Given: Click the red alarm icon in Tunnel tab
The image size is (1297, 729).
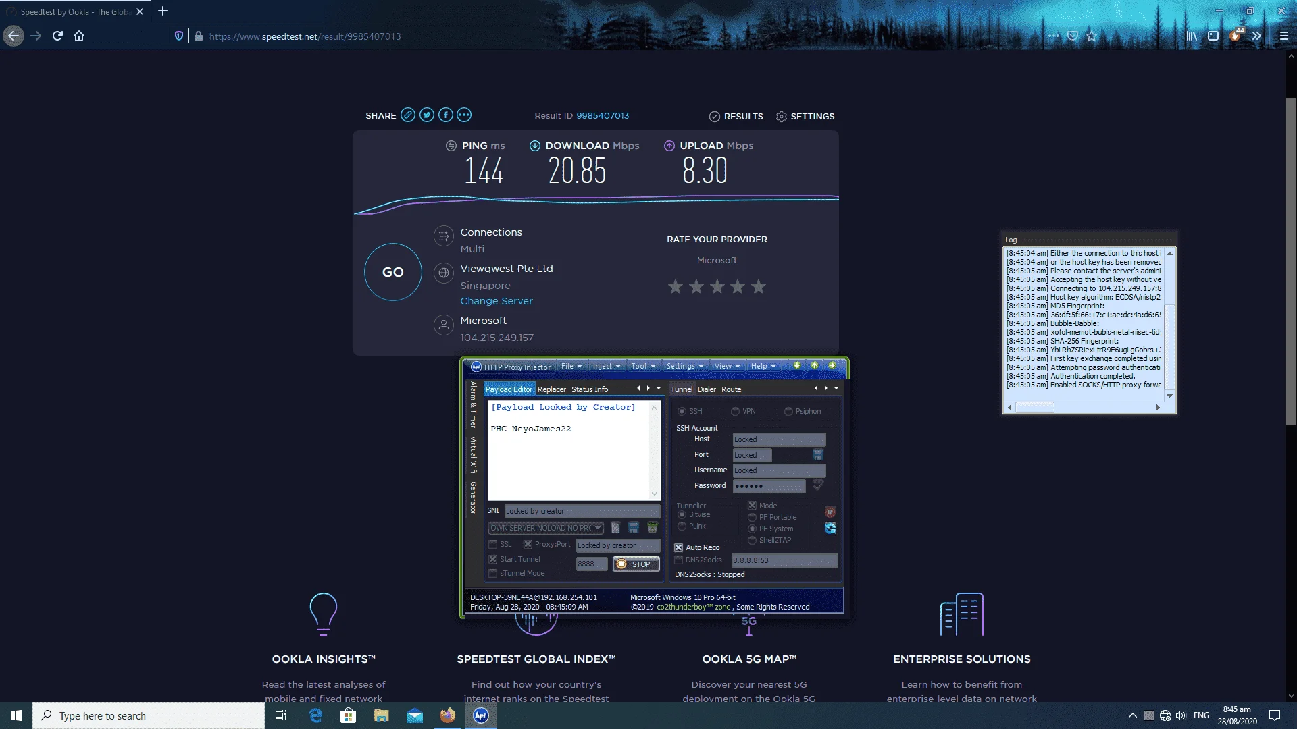Looking at the screenshot, I should click(830, 512).
